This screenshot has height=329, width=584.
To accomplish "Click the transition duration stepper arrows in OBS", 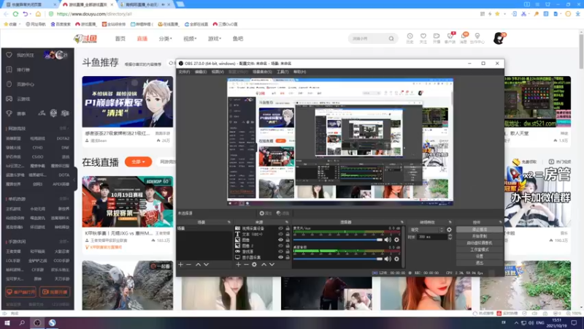I will tap(450, 237).
